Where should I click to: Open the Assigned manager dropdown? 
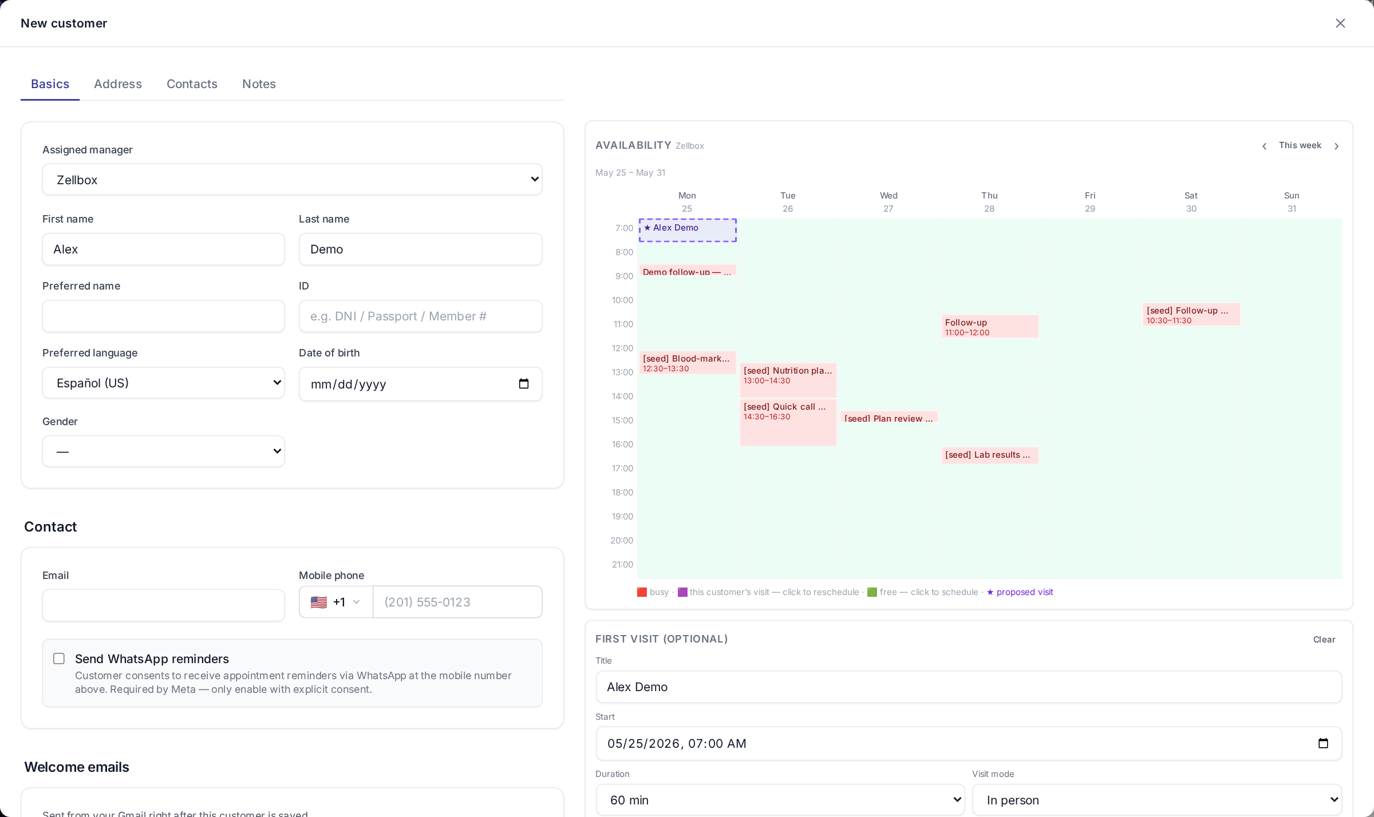(292, 180)
